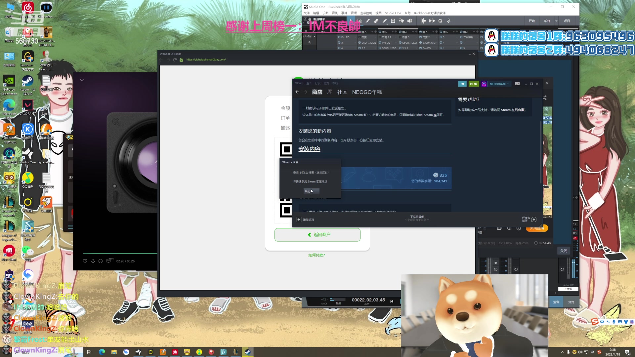Screen dimensions: 635x357
Task: Click the Steam big picture mode icon
Action: click(x=517, y=84)
